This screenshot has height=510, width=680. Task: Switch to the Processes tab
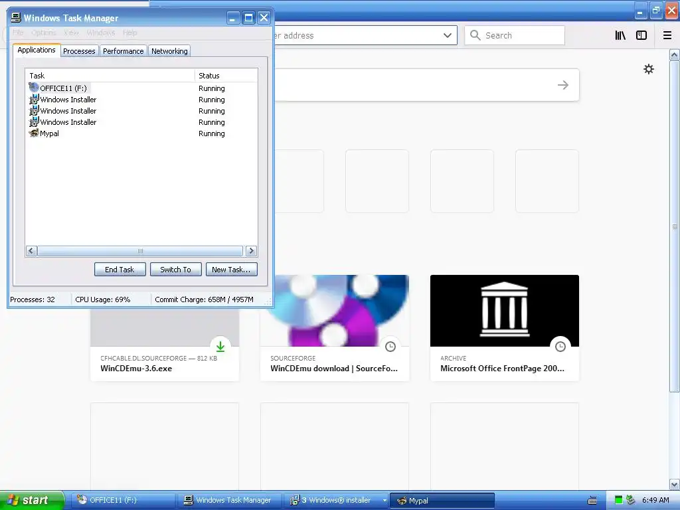[x=79, y=51]
